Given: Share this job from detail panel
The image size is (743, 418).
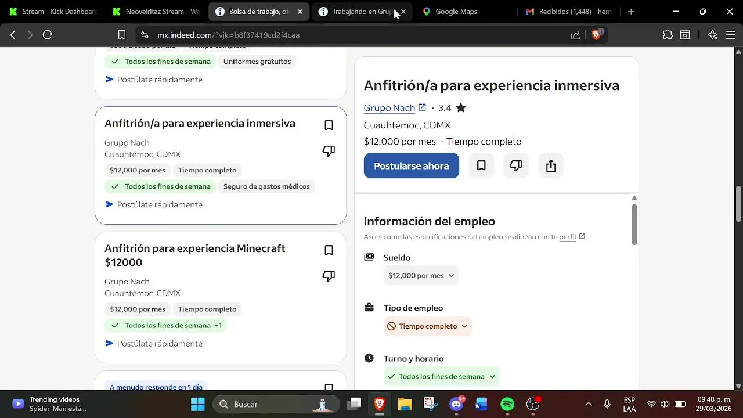Looking at the screenshot, I should (x=551, y=166).
